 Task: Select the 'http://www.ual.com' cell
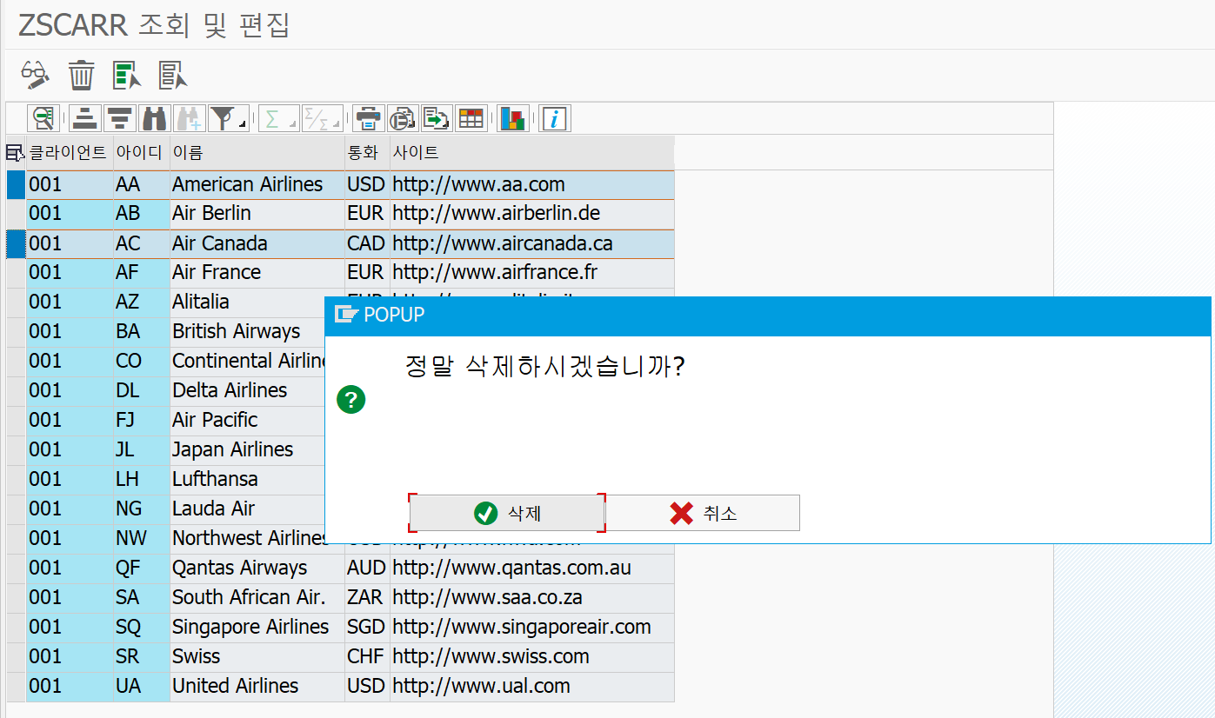[x=532, y=687]
